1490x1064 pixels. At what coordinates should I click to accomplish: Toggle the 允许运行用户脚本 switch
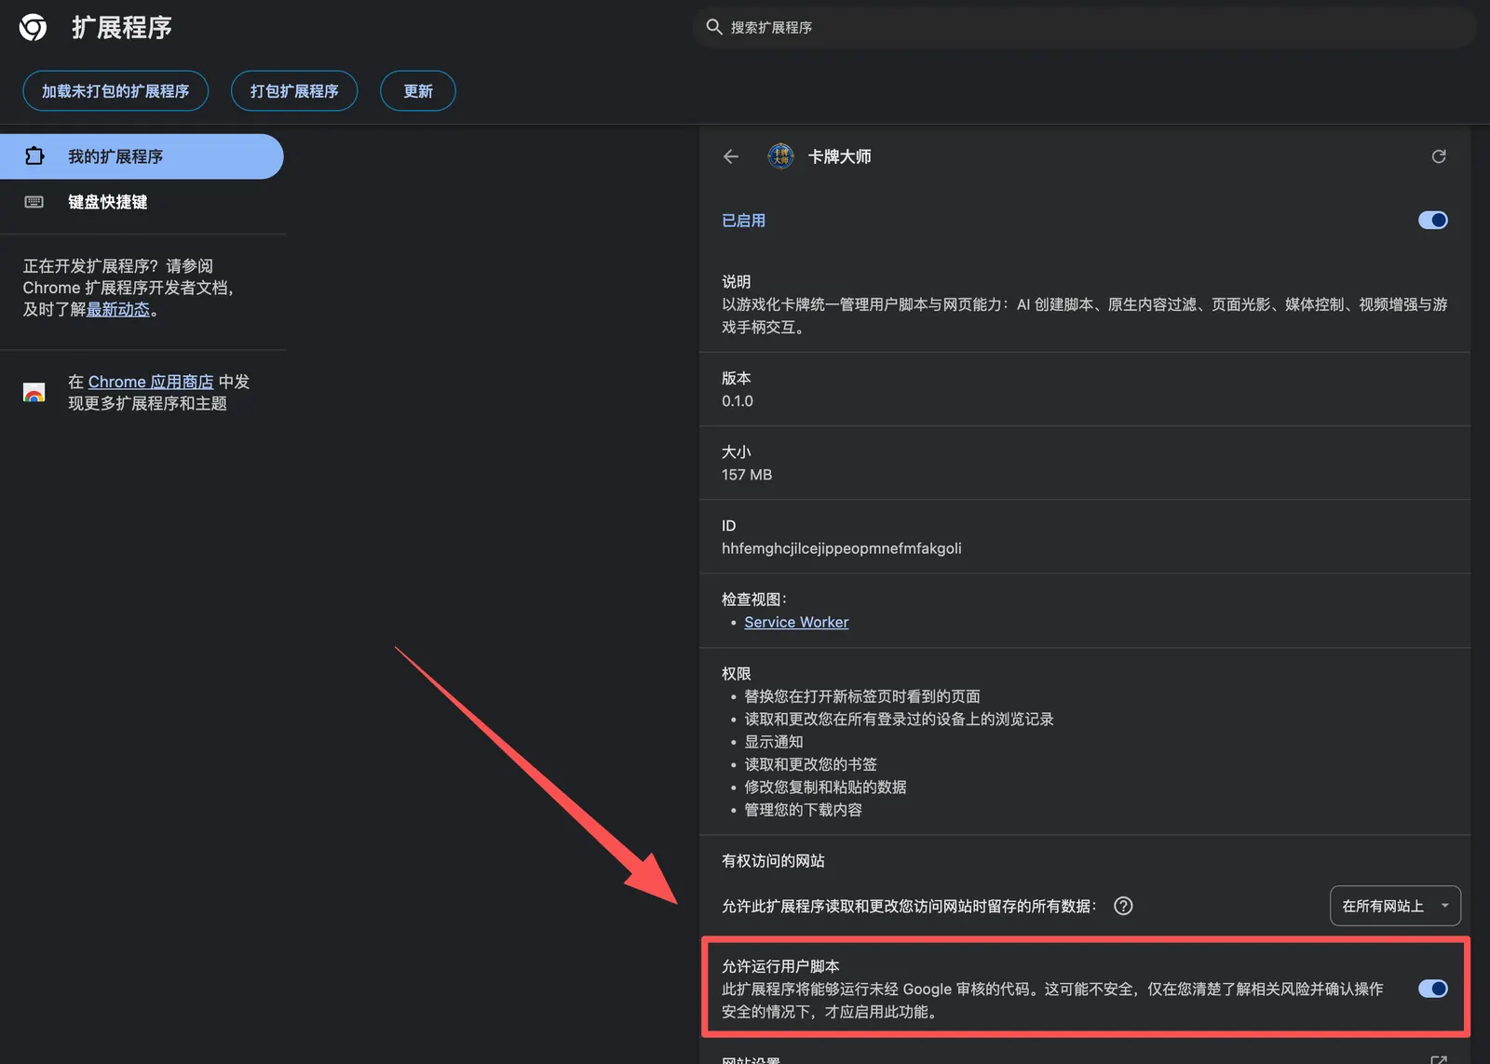(1433, 989)
